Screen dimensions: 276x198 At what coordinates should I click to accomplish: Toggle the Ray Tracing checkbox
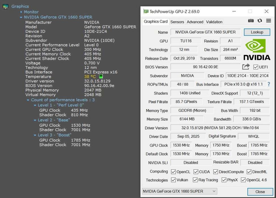(x=195, y=180)
